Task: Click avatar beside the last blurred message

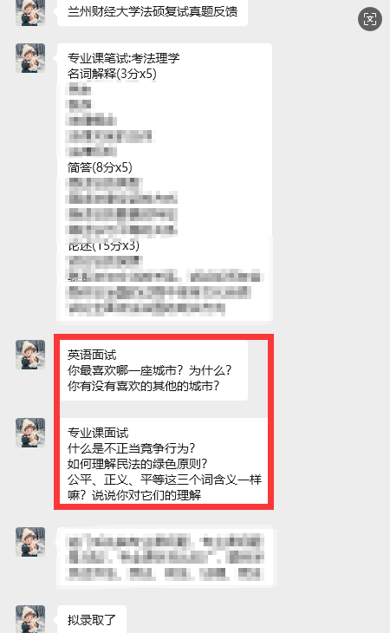Action: click(30, 542)
